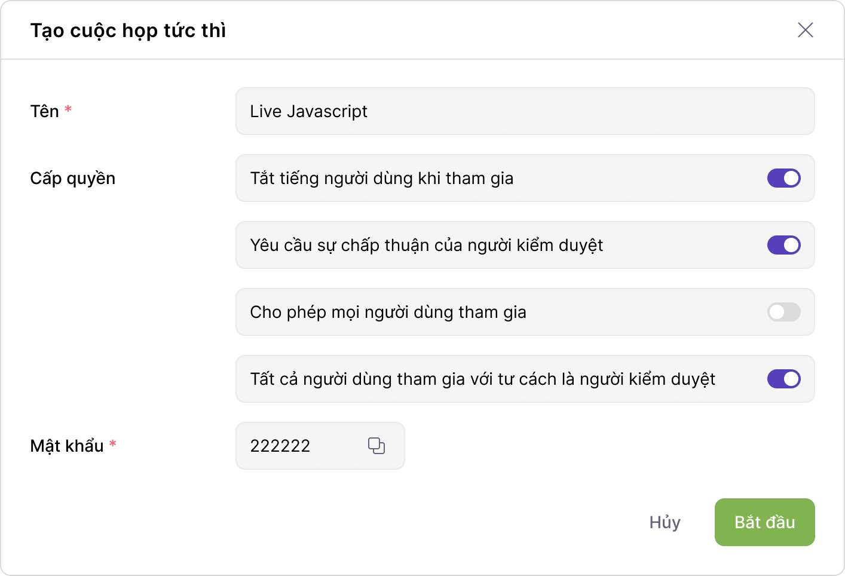Click the Mật khẩu label

click(x=67, y=446)
